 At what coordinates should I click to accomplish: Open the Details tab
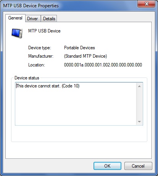(x=49, y=19)
